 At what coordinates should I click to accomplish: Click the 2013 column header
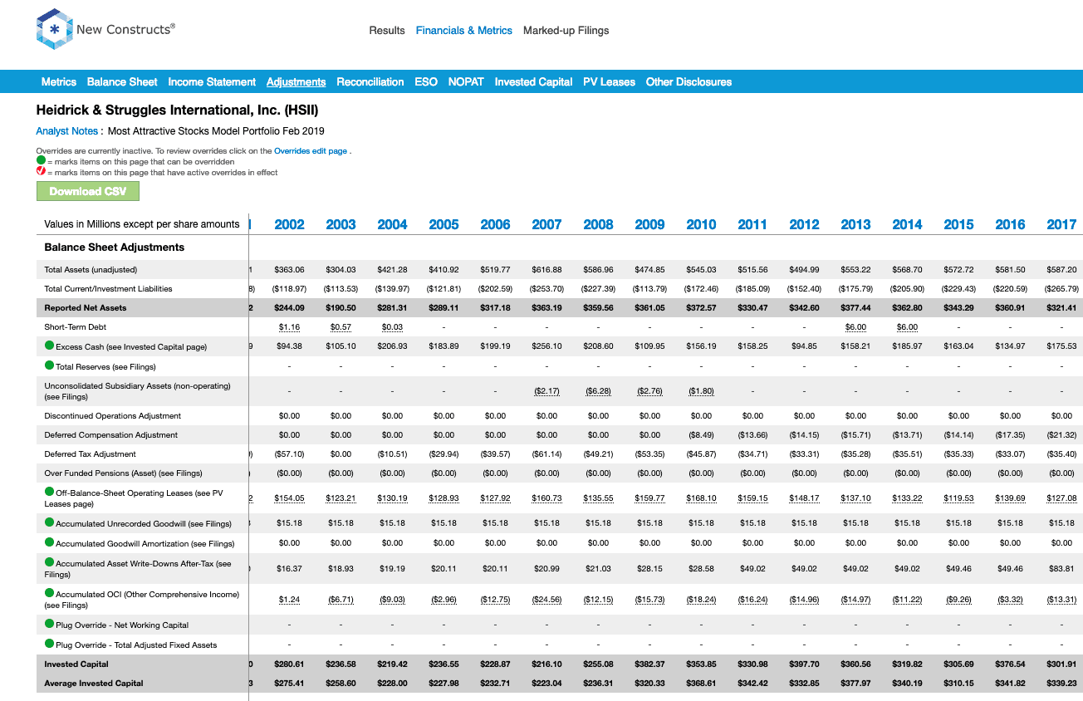coord(855,224)
